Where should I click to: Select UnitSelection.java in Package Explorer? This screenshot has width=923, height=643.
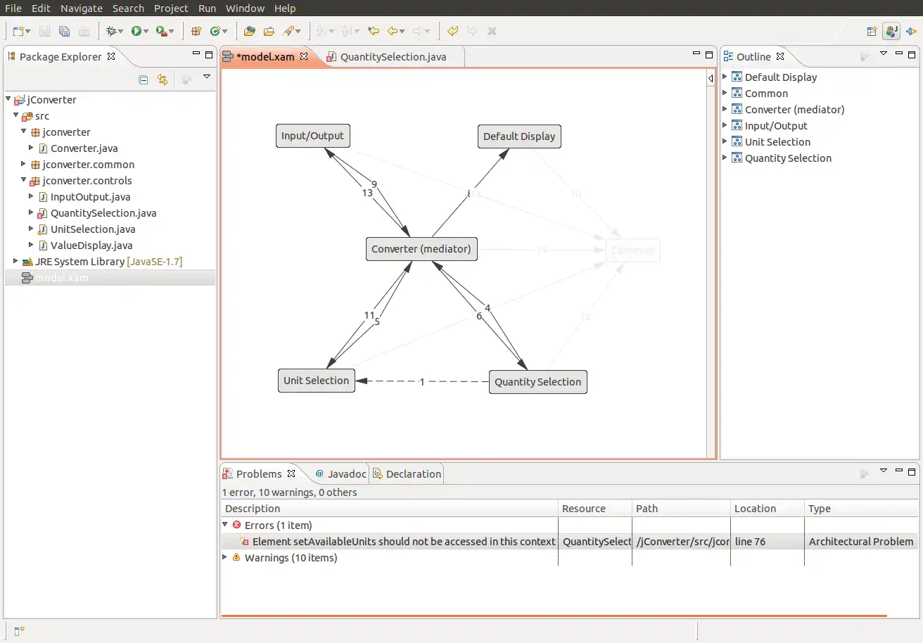pos(93,229)
